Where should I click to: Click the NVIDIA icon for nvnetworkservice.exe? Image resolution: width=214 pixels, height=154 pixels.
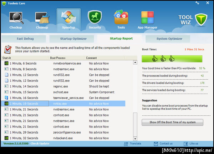point(6,63)
